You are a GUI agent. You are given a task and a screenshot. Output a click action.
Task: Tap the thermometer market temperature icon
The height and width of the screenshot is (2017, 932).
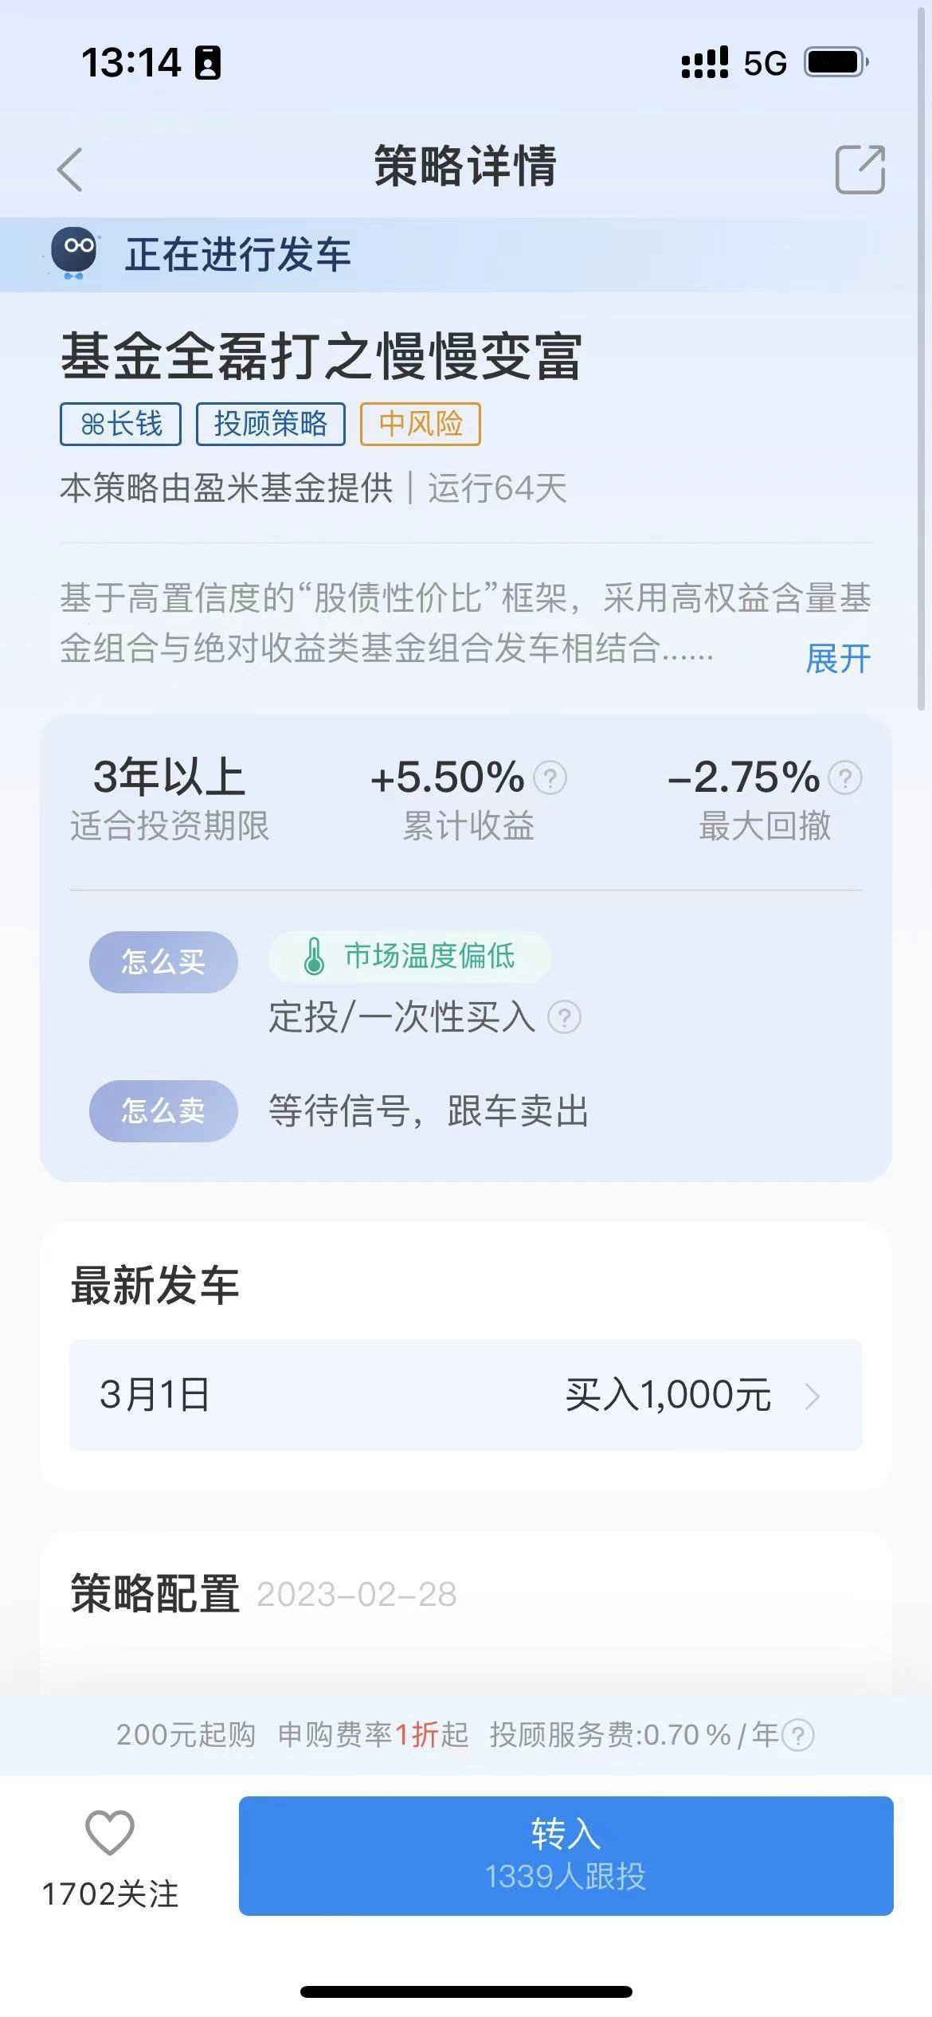click(314, 956)
